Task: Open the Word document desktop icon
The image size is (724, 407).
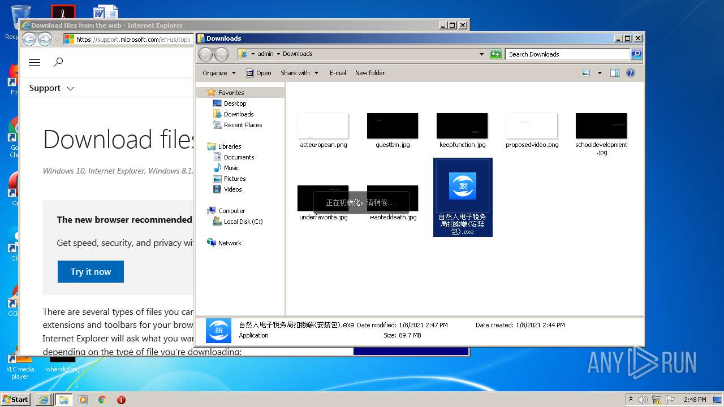Action: click(106, 12)
